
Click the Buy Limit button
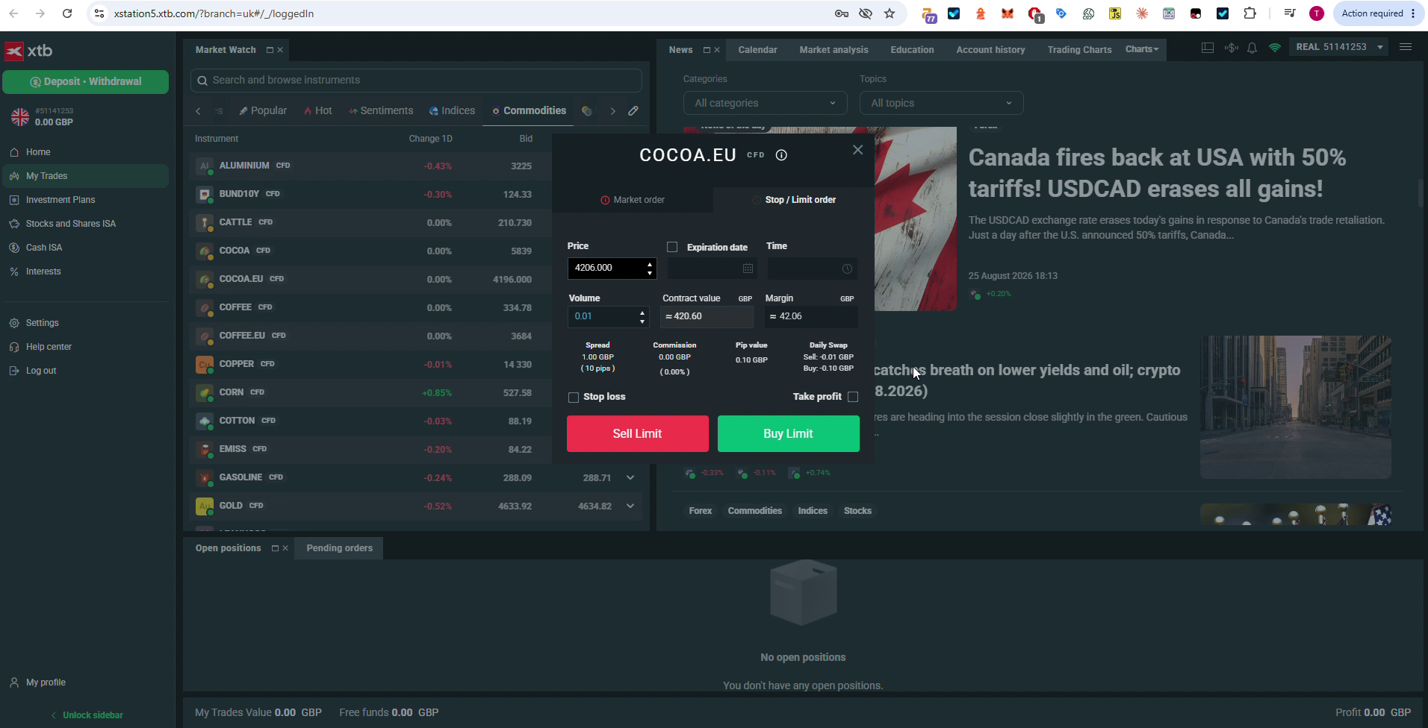789,434
